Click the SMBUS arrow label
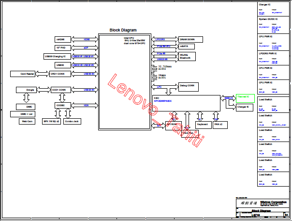The image size is (292, 221). pos(229,97)
